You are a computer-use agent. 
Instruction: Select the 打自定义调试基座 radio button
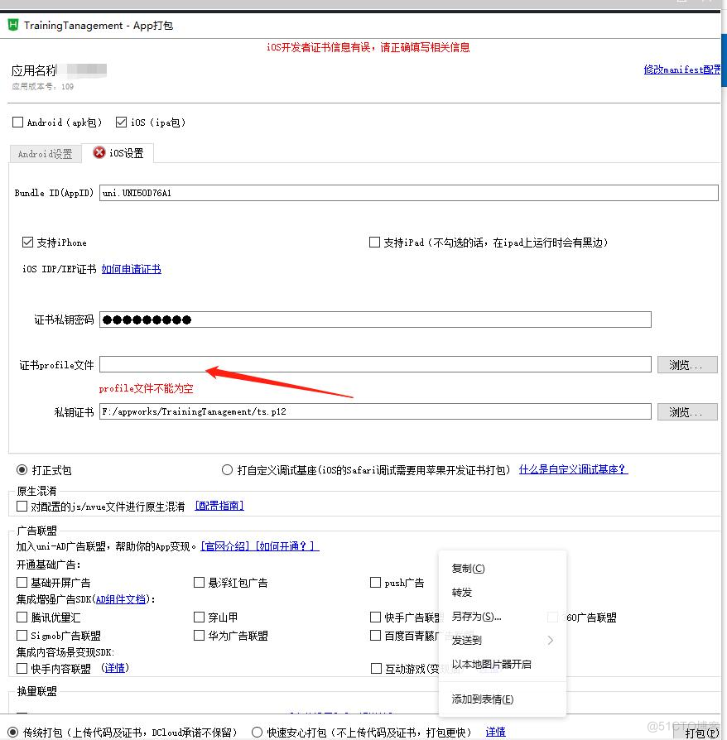click(x=227, y=470)
